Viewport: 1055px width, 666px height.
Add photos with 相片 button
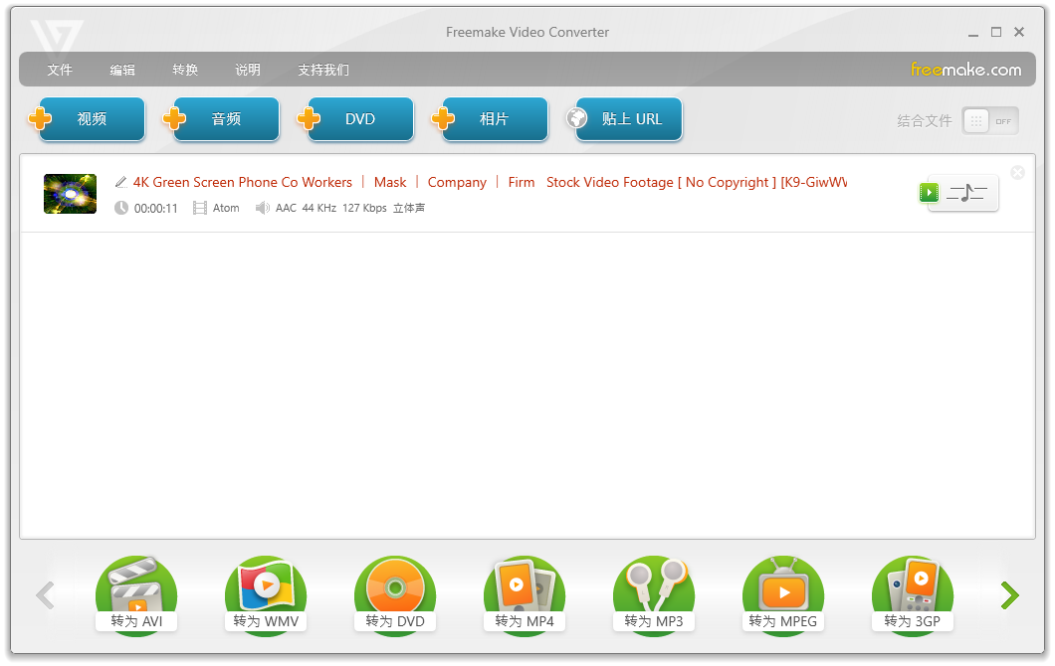(495, 119)
